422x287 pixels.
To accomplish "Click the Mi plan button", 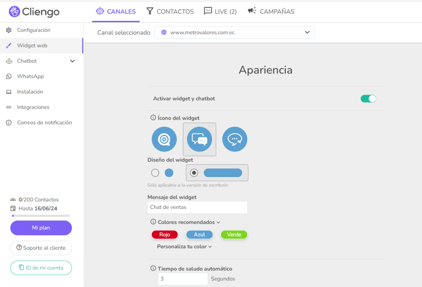I will tap(41, 228).
